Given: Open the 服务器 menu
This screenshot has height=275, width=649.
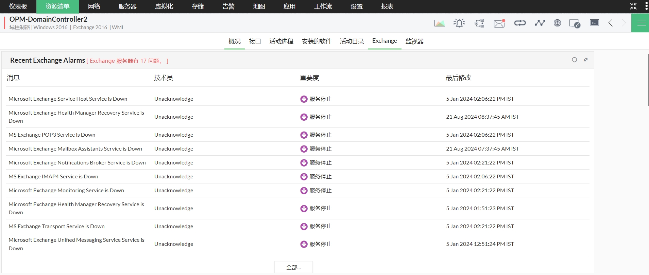Looking at the screenshot, I should point(127,6).
